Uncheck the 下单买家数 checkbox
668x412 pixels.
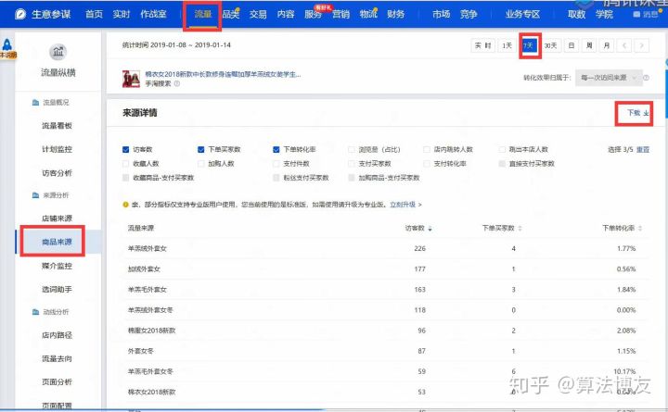point(200,149)
